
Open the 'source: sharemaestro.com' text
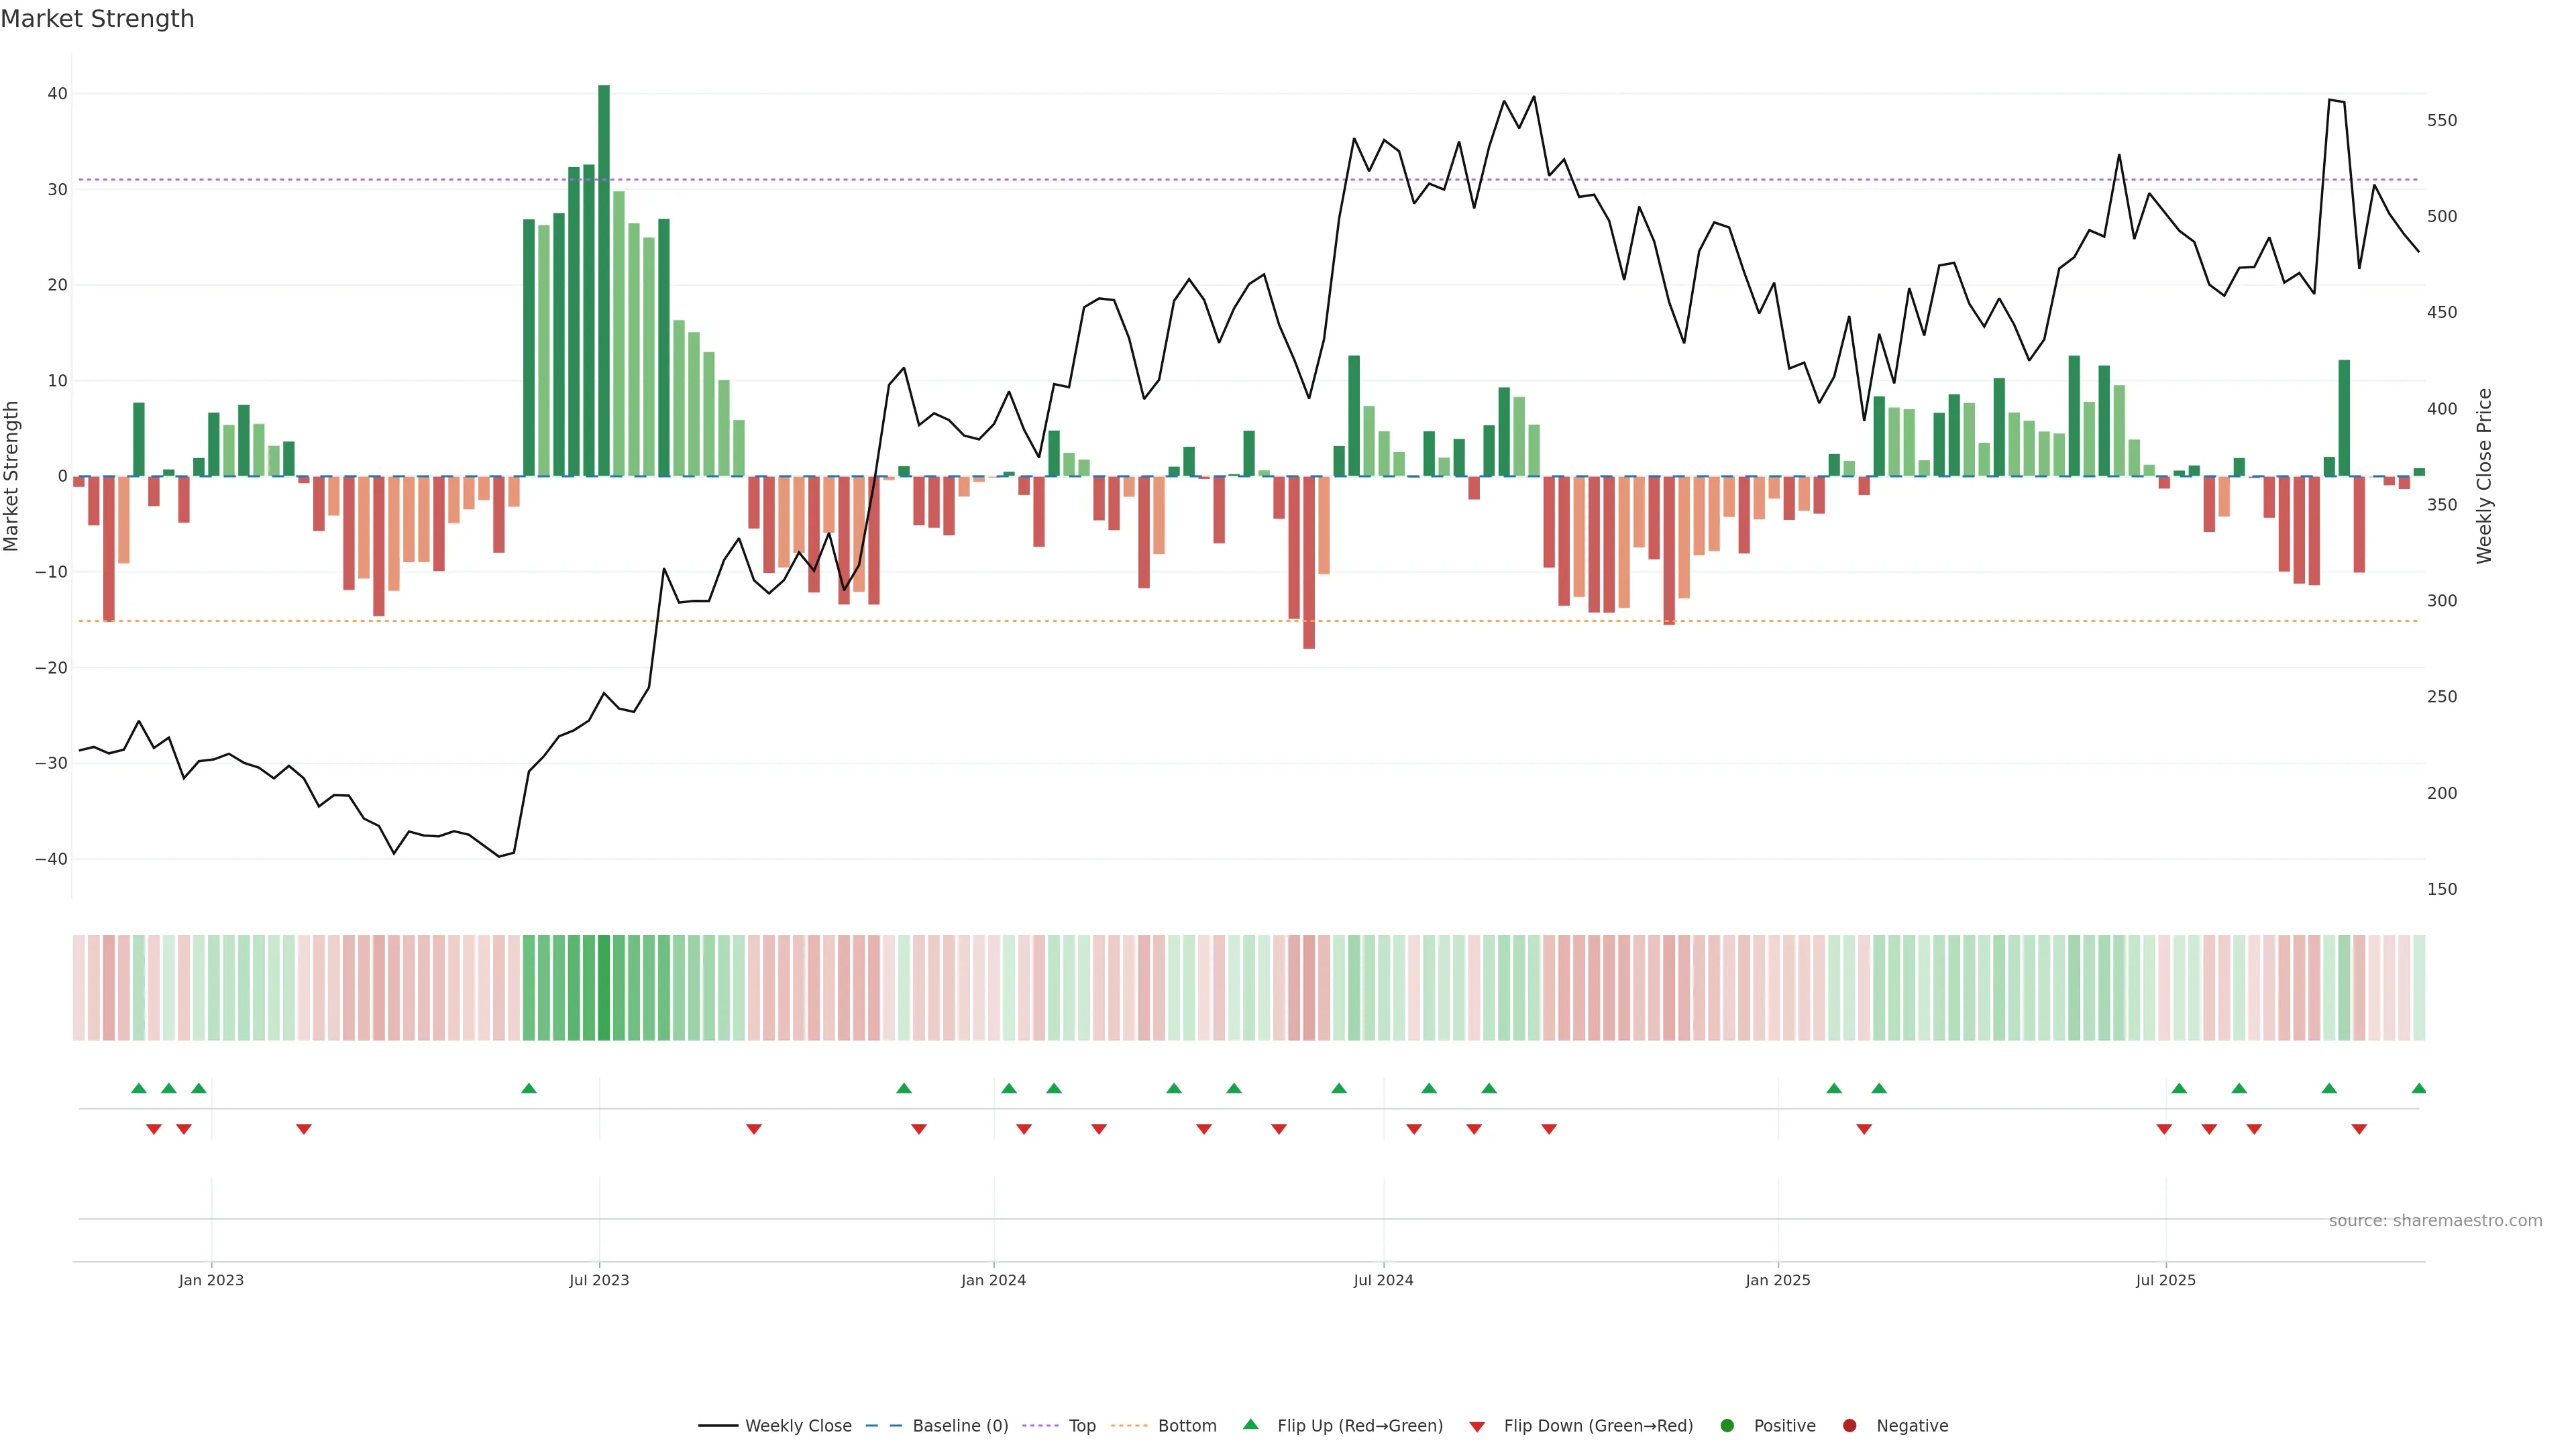(2435, 1221)
